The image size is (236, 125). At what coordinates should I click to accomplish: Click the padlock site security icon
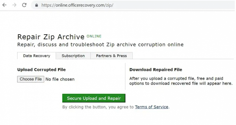coord(37,5)
